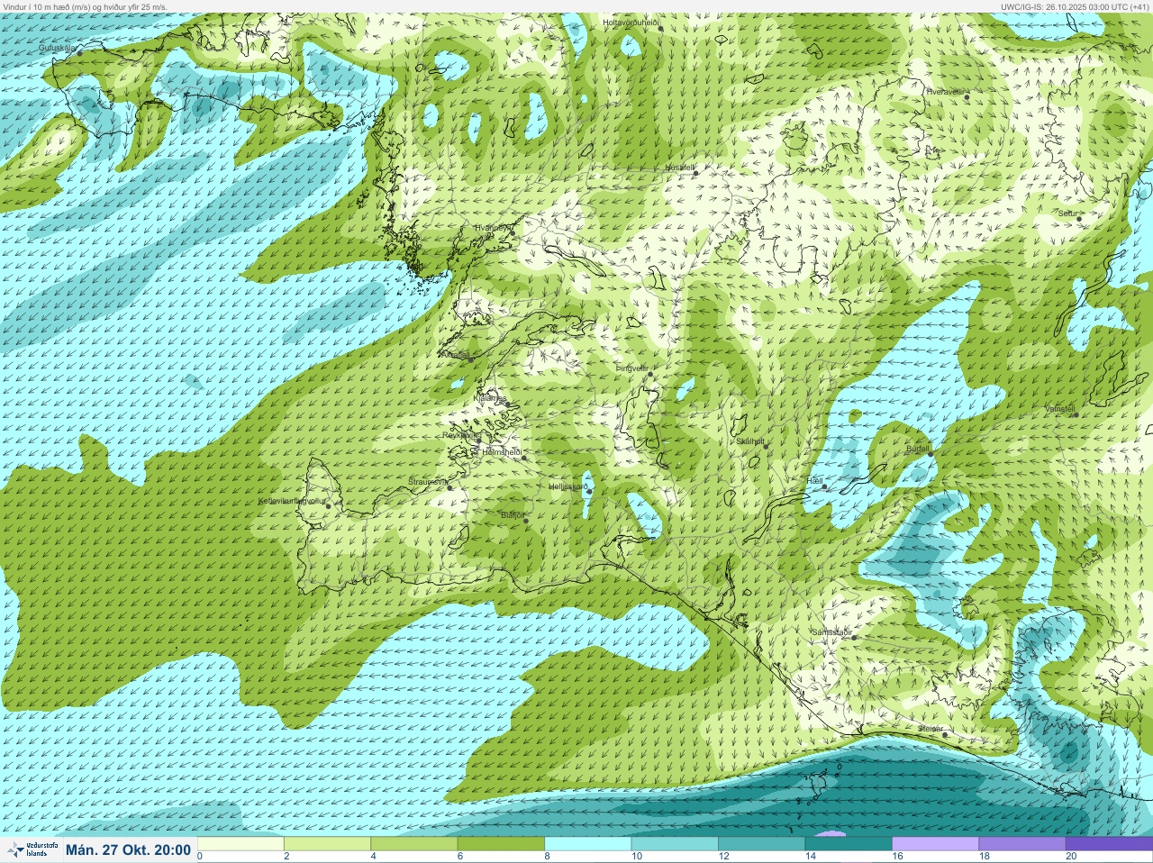The width and height of the screenshot is (1153, 863).
Task: Click the Setur station marker
Action: (x=1079, y=219)
